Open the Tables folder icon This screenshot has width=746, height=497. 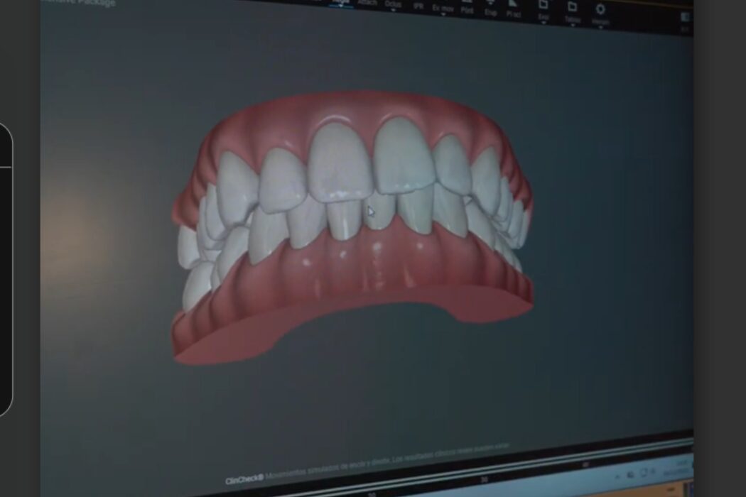[573, 11]
